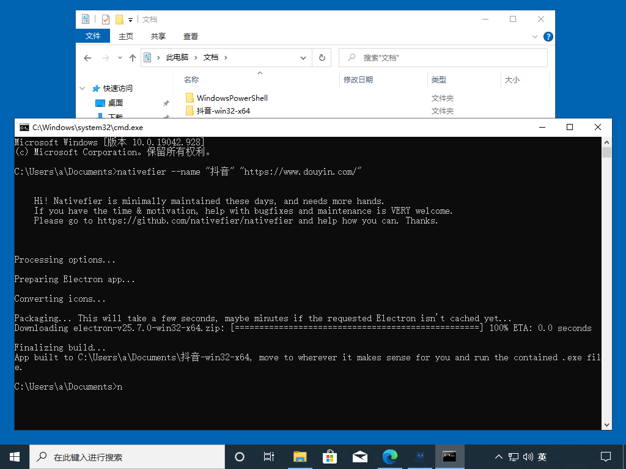Click 此电脑 in the address path
This screenshot has height=469, width=626.
177,57
